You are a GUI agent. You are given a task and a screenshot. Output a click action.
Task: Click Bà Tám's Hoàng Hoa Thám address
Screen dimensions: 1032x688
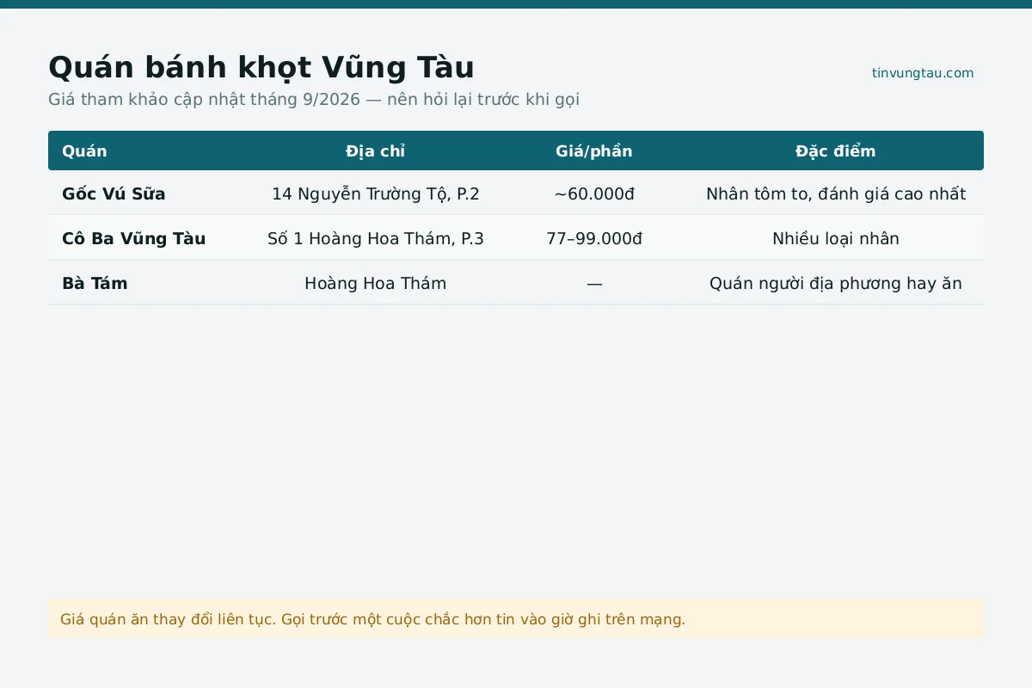pyautogui.click(x=376, y=283)
